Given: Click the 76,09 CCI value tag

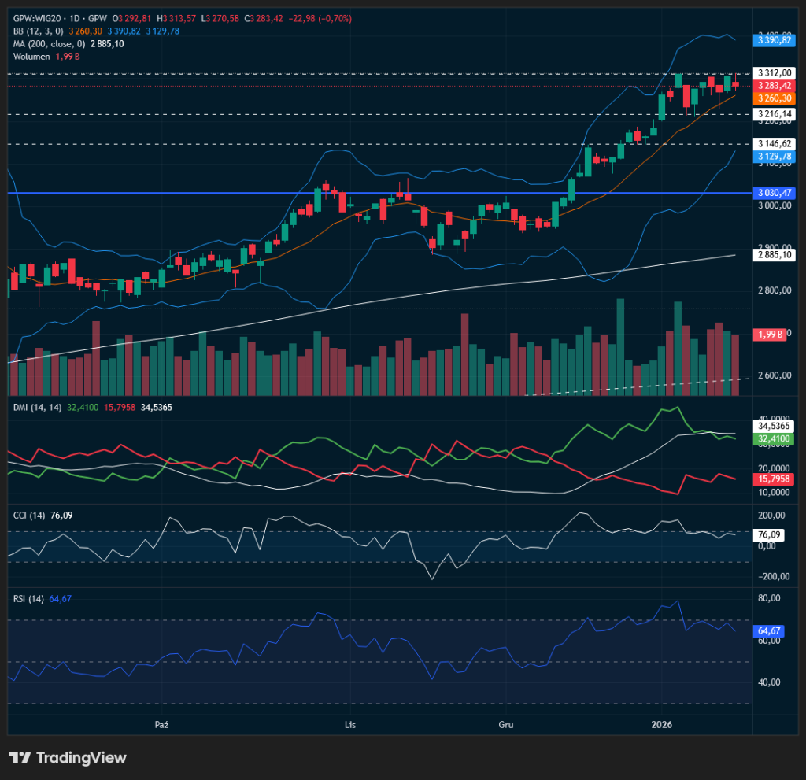Looking at the screenshot, I should 767,534.
